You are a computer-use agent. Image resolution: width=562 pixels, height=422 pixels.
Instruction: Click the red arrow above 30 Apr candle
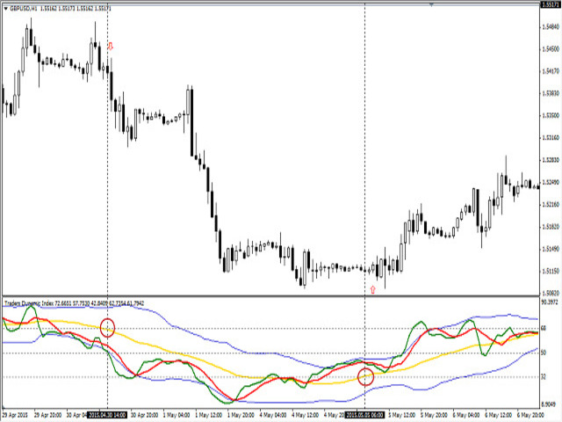(110, 46)
